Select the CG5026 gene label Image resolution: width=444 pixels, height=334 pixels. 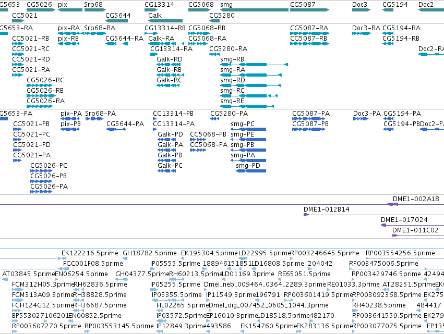coord(39,5)
